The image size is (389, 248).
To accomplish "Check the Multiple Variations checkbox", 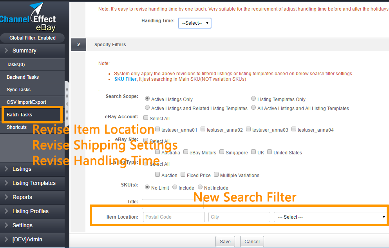I will pos(216,175).
